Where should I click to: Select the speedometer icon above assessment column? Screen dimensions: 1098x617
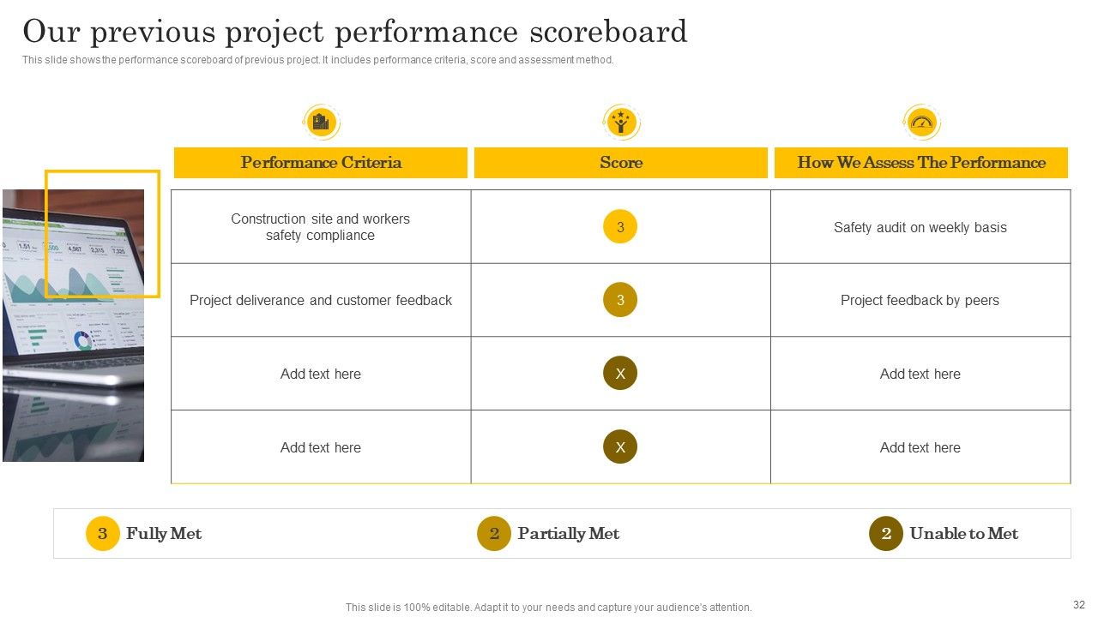tap(922, 123)
